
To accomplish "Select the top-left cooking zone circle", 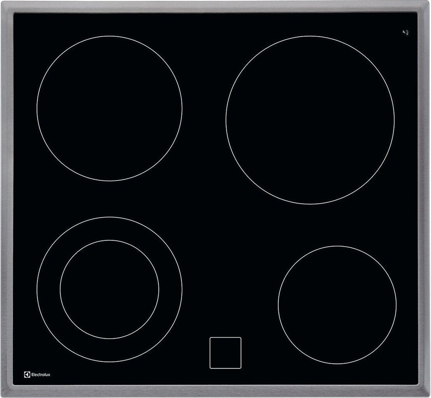I will [x=109, y=108].
